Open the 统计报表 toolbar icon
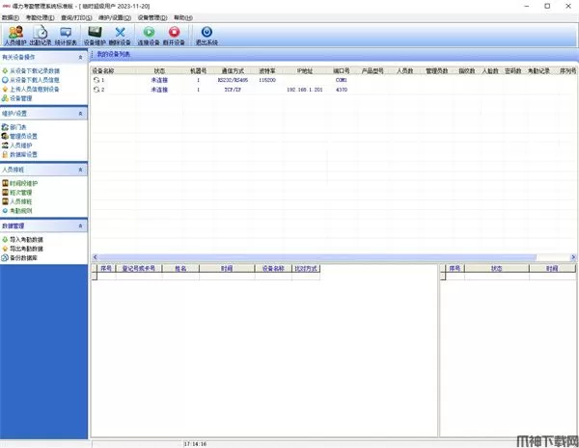This screenshot has height=448, width=579. click(67, 36)
